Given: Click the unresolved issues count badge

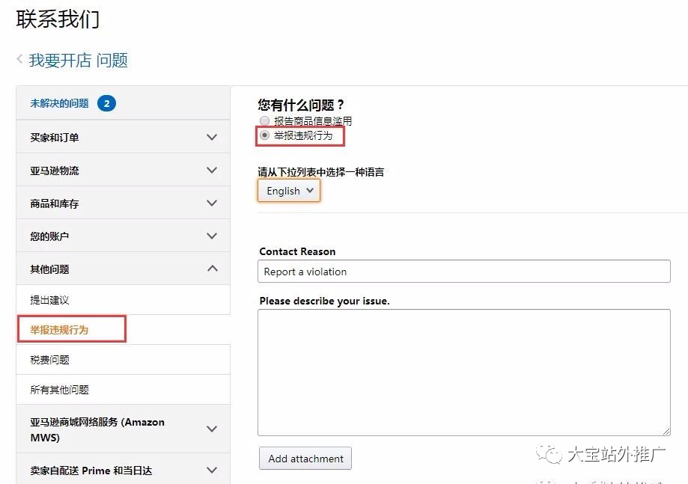Looking at the screenshot, I should [106, 103].
